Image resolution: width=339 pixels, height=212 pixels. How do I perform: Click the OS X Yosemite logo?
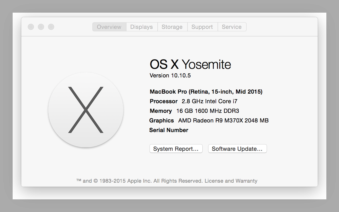coord(86,110)
